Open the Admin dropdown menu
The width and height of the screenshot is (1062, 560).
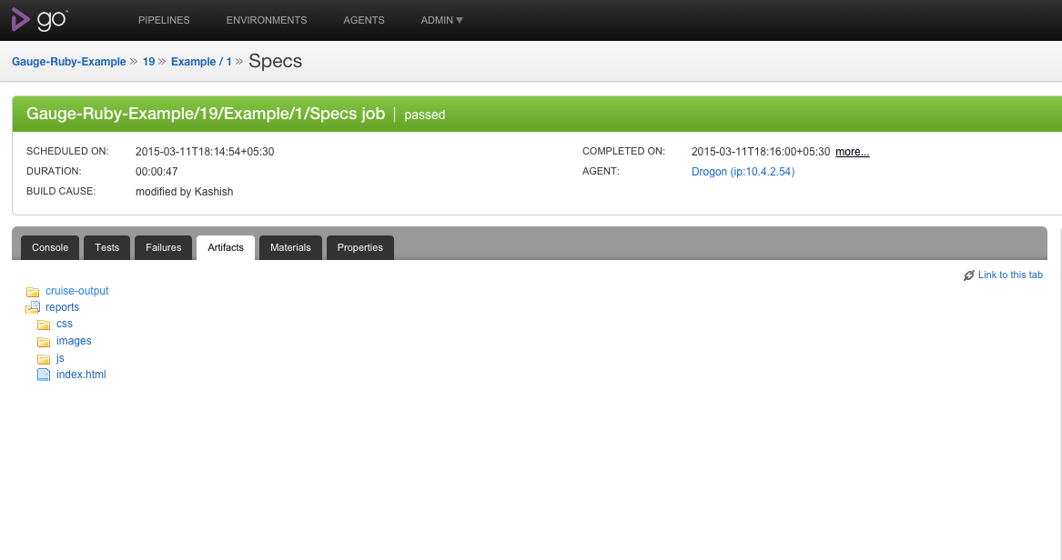[441, 20]
